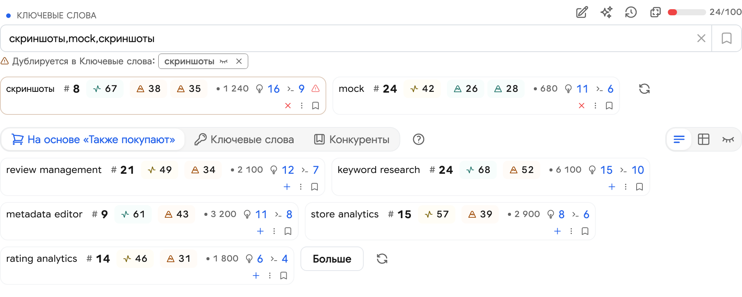742x297 pixels.
Task: Add keyword research suggestion
Action: (612, 187)
